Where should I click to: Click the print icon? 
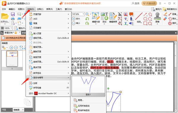click(13, 19)
